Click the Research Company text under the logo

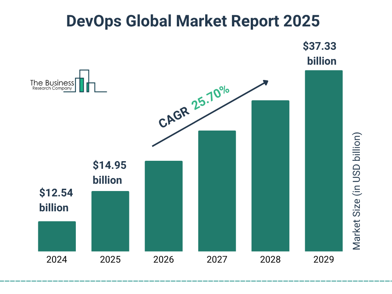[x=53, y=88]
